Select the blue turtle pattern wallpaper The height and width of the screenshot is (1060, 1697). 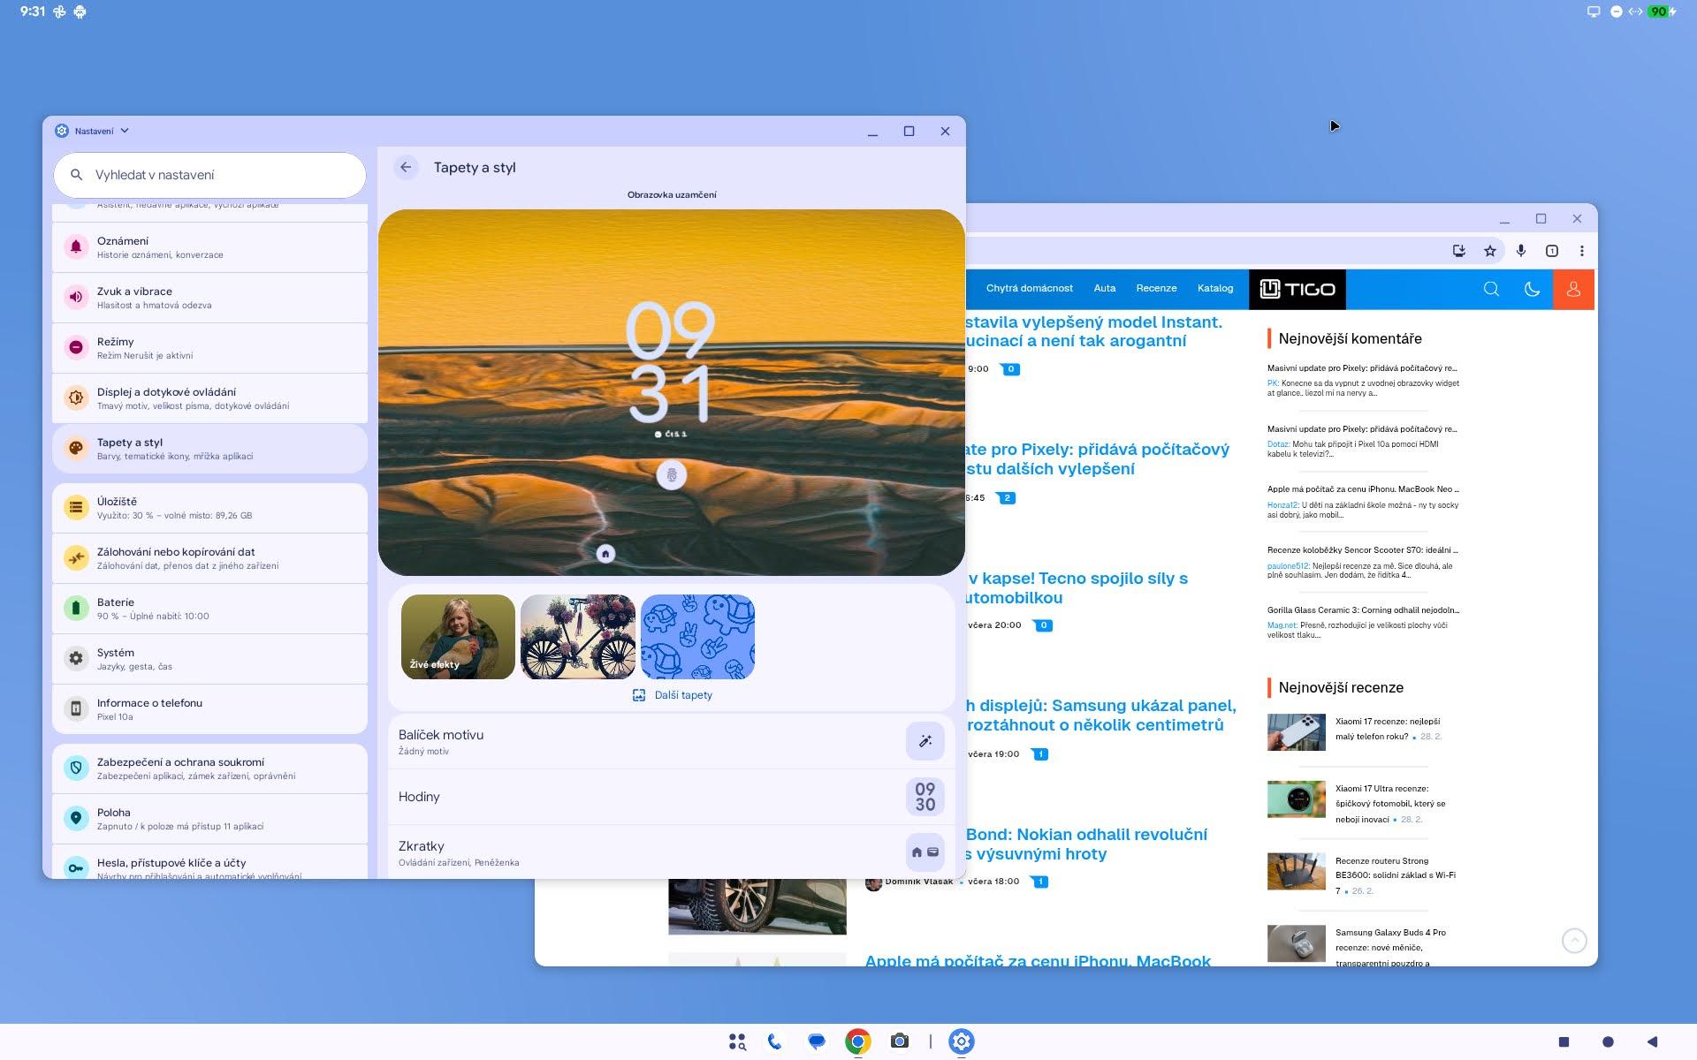(x=697, y=637)
